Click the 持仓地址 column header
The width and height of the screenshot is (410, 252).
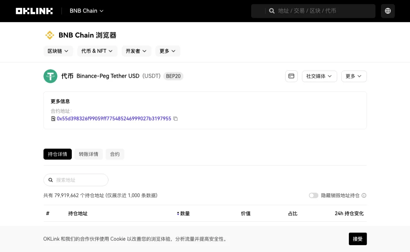pos(78,213)
